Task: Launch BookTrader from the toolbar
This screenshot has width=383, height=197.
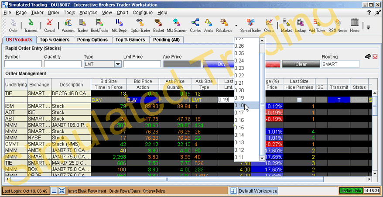Action: (x=99, y=25)
